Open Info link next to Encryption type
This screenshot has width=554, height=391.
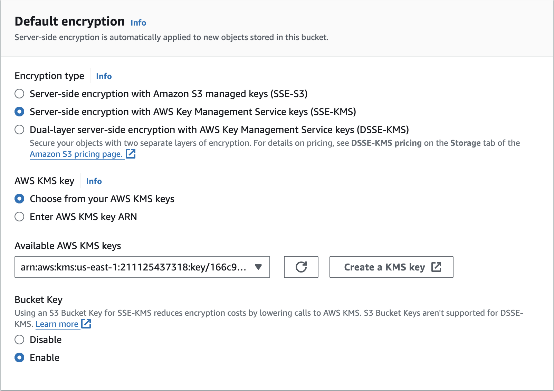(x=104, y=76)
